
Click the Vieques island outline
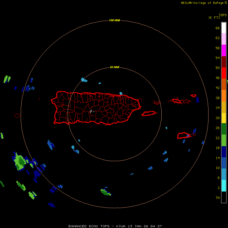click(x=149, y=113)
